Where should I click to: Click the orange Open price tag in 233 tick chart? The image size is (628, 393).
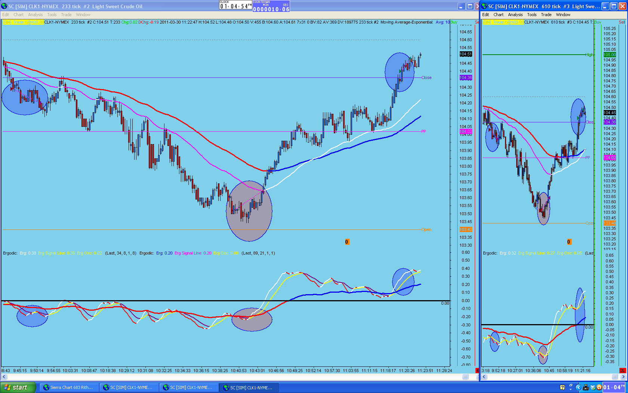[466, 229]
